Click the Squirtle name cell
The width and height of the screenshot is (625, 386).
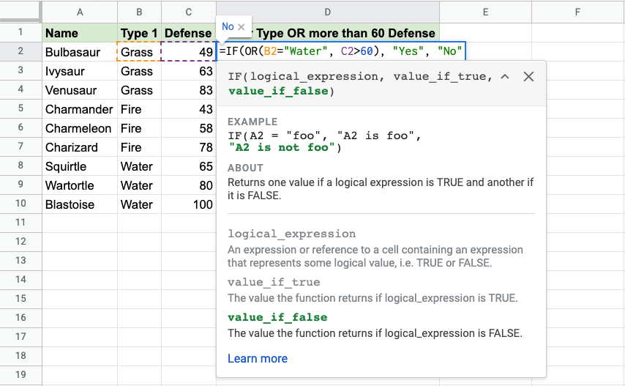pos(79,166)
